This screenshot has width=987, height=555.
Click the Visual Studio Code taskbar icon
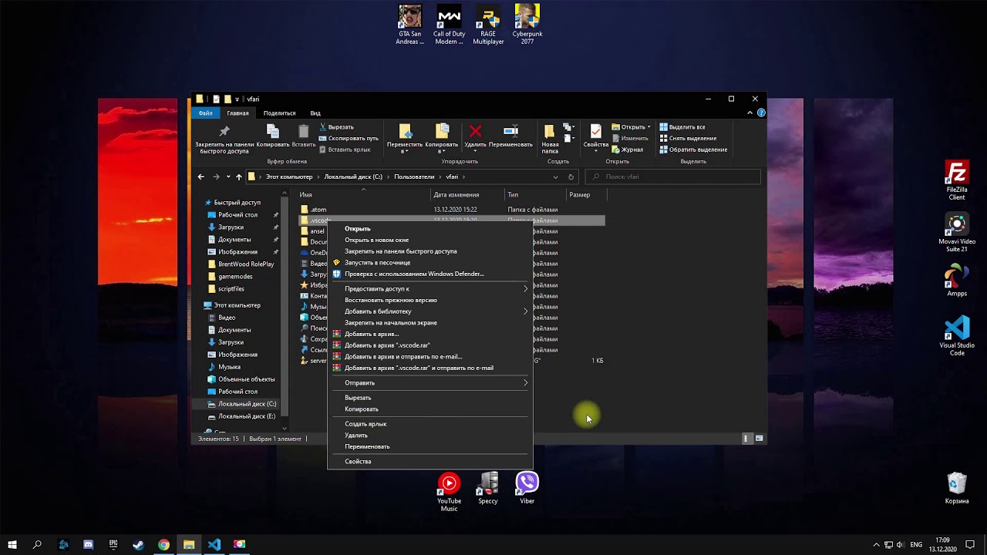tap(214, 544)
